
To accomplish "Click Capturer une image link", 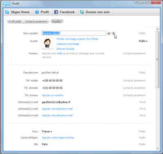I will pyautogui.click(x=68, y=44).
